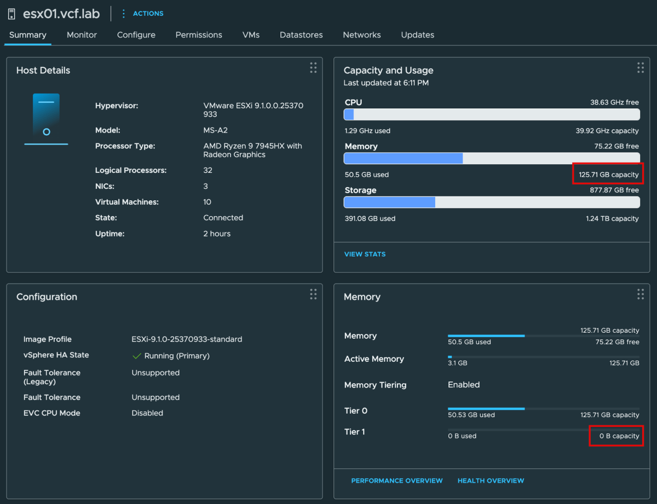Click the 'Connected' state value
This screenshot has width=657, height=504.
(x=223, y=218)
